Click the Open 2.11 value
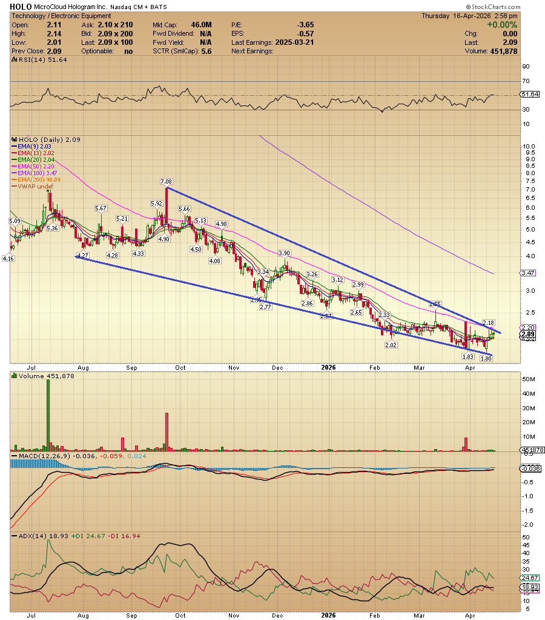Image resolution: width=545 pixels, height=620 pixels. coord(54,25)
